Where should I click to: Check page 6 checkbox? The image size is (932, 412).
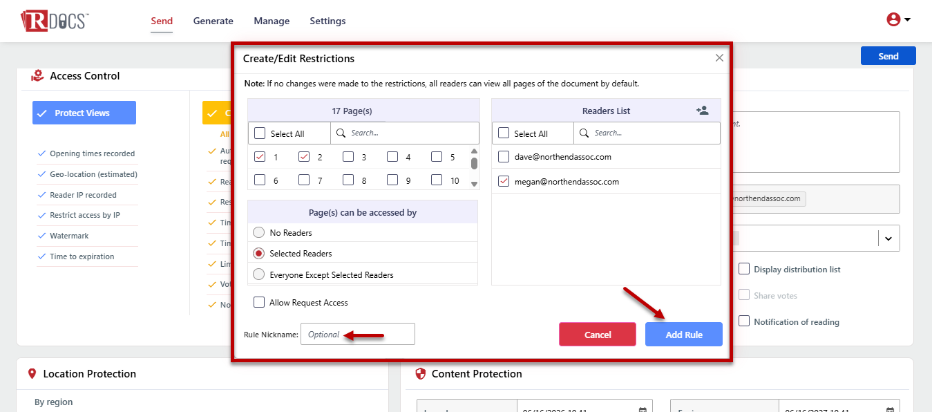pos(260,180)
